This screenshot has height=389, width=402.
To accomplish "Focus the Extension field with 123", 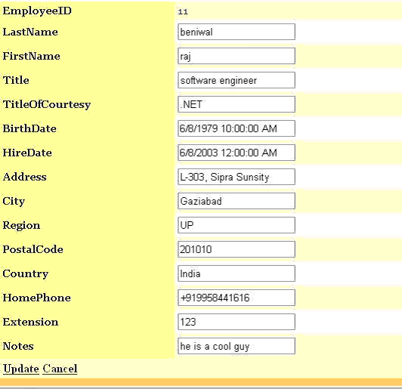I will [x=237, y=322].
